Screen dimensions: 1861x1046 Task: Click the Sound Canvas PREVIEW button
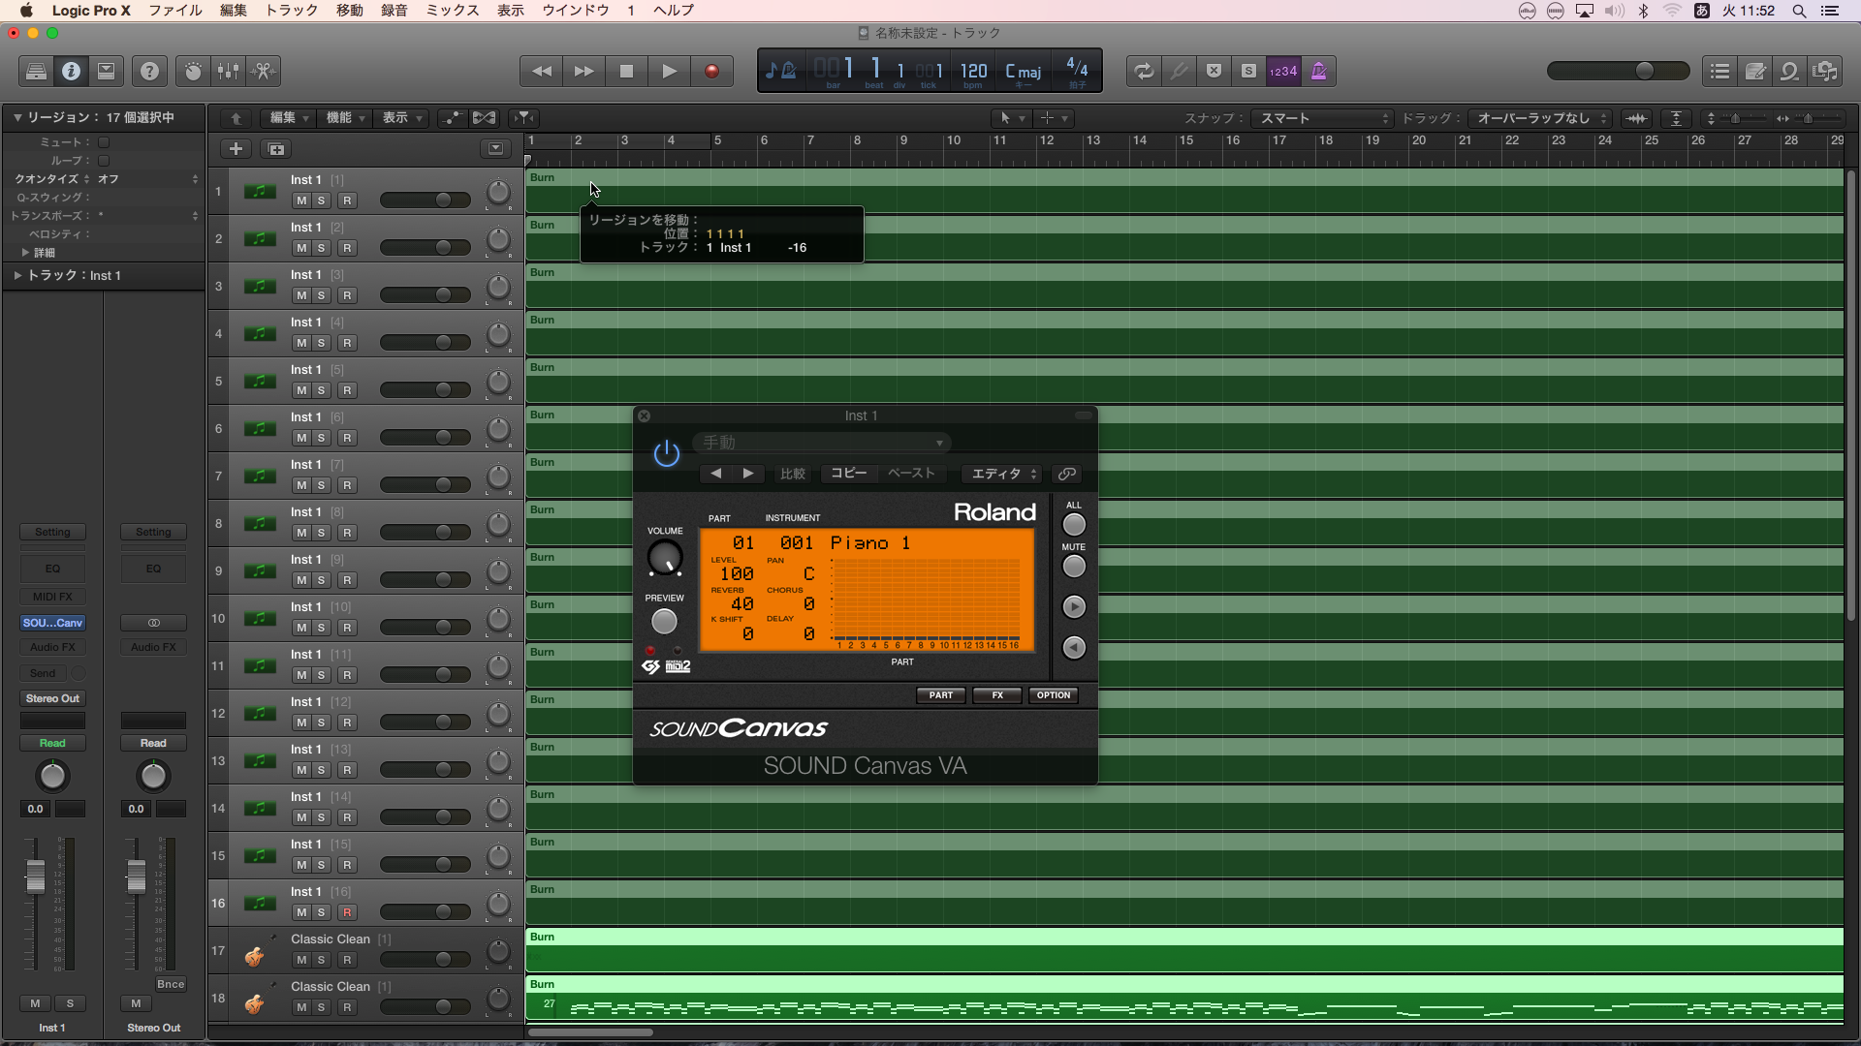(664, 621)
